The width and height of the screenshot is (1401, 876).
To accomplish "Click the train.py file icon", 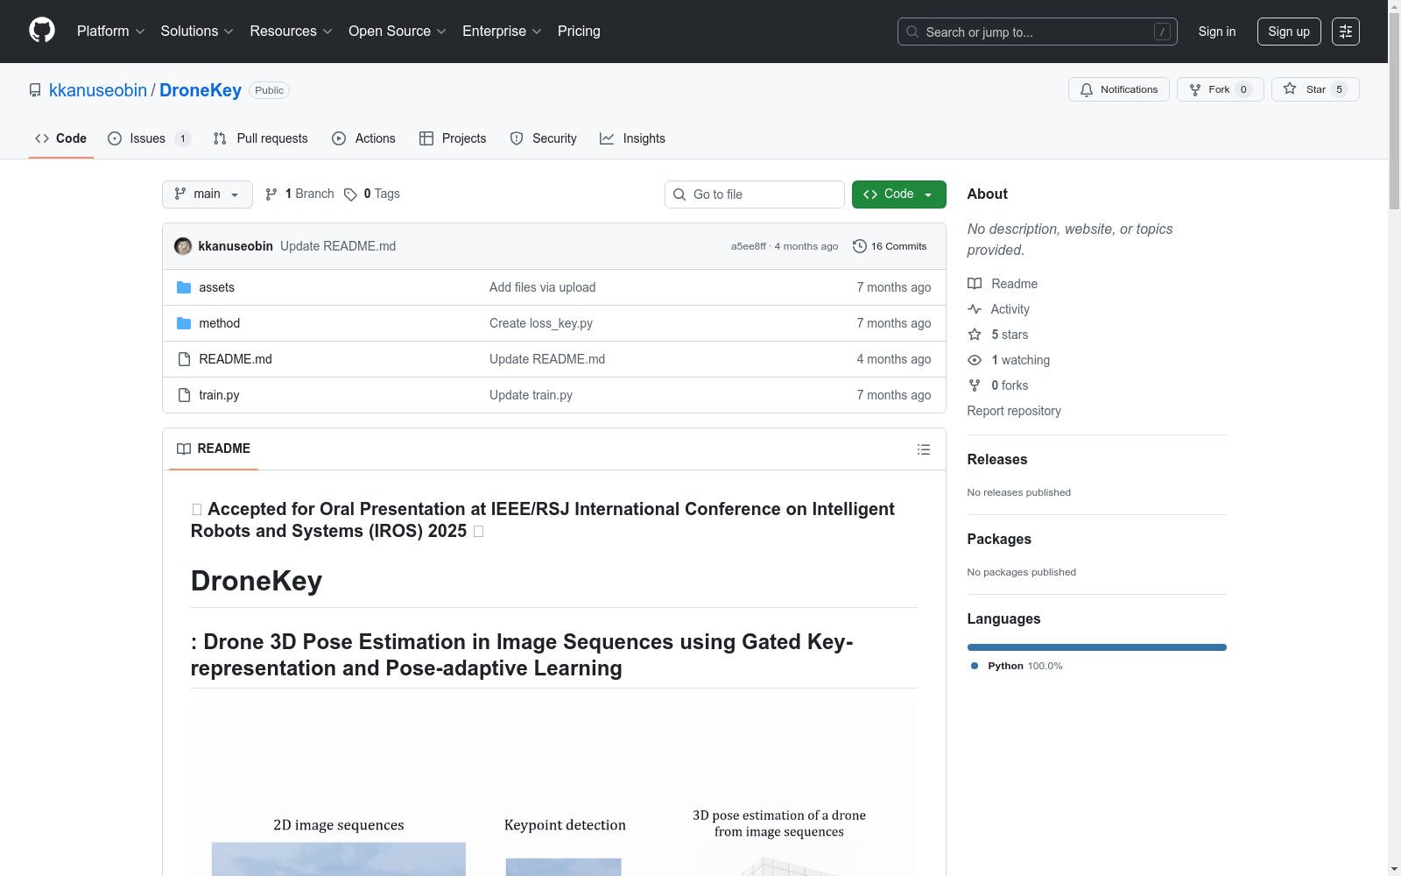I will (x=184, y=395).
